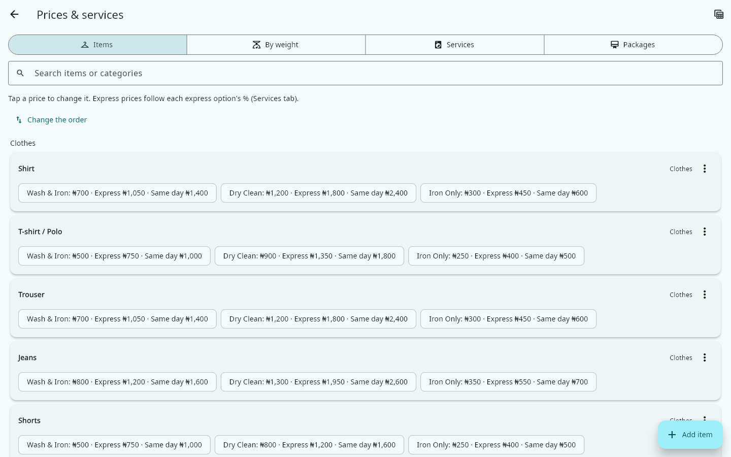This screenshot has height=457, width=731.
Task: Click the Jeans item name
Action: point(27,357)
